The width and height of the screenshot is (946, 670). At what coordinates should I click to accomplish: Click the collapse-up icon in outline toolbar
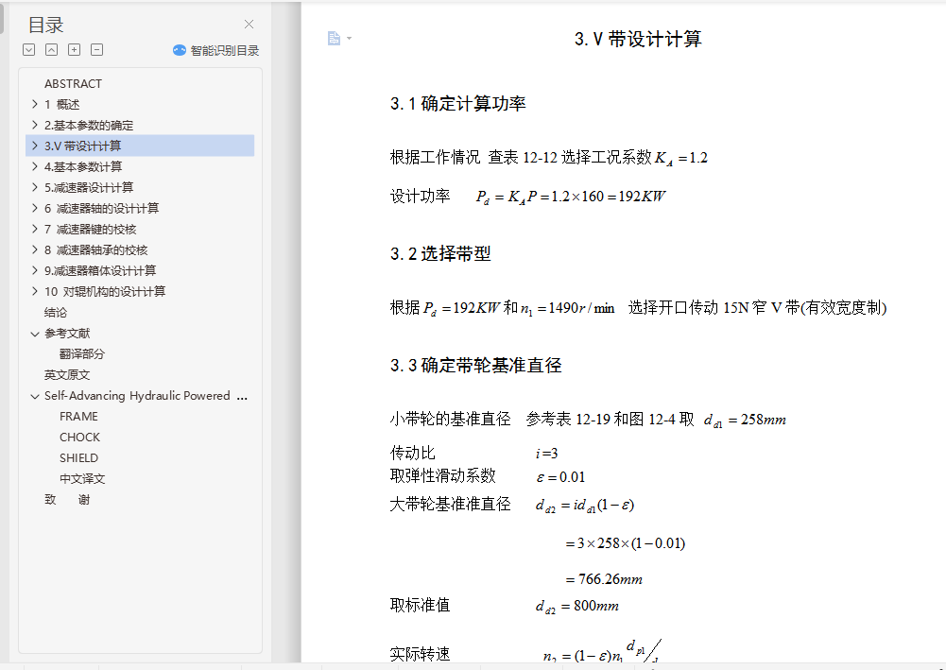click(x=51, y=50)
